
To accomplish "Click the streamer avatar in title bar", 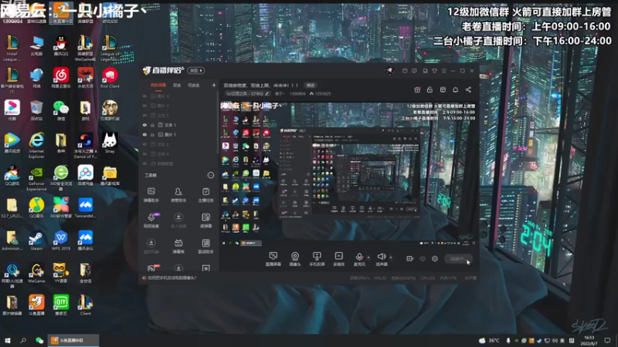I will pyautogui.click(x=389, y=70).
